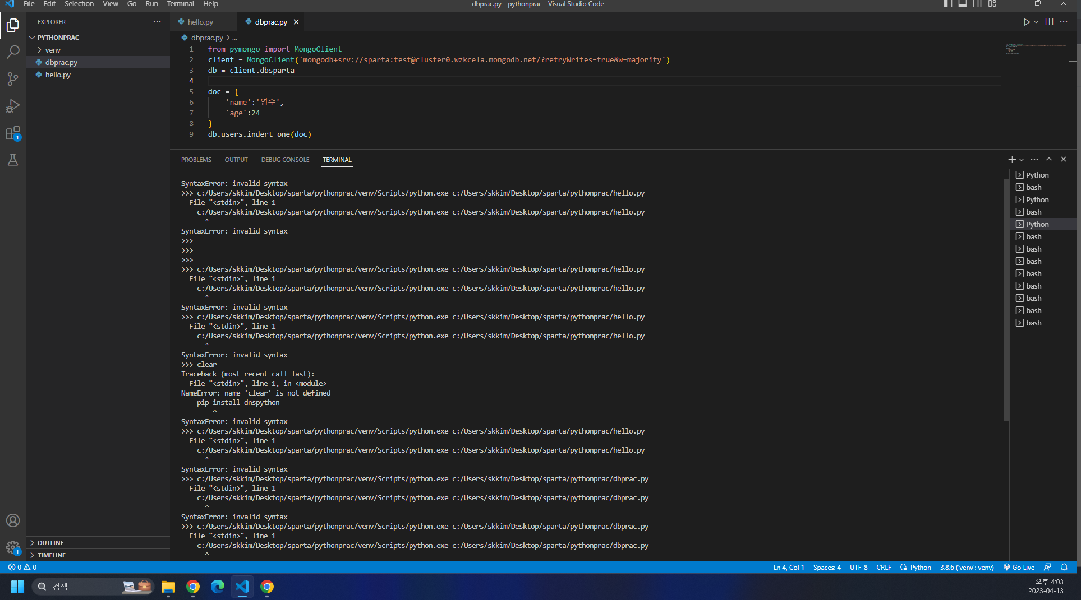Open errors and warnings status indicator
This screenshot has width=1081, height=600.
[x=22, y=567]
